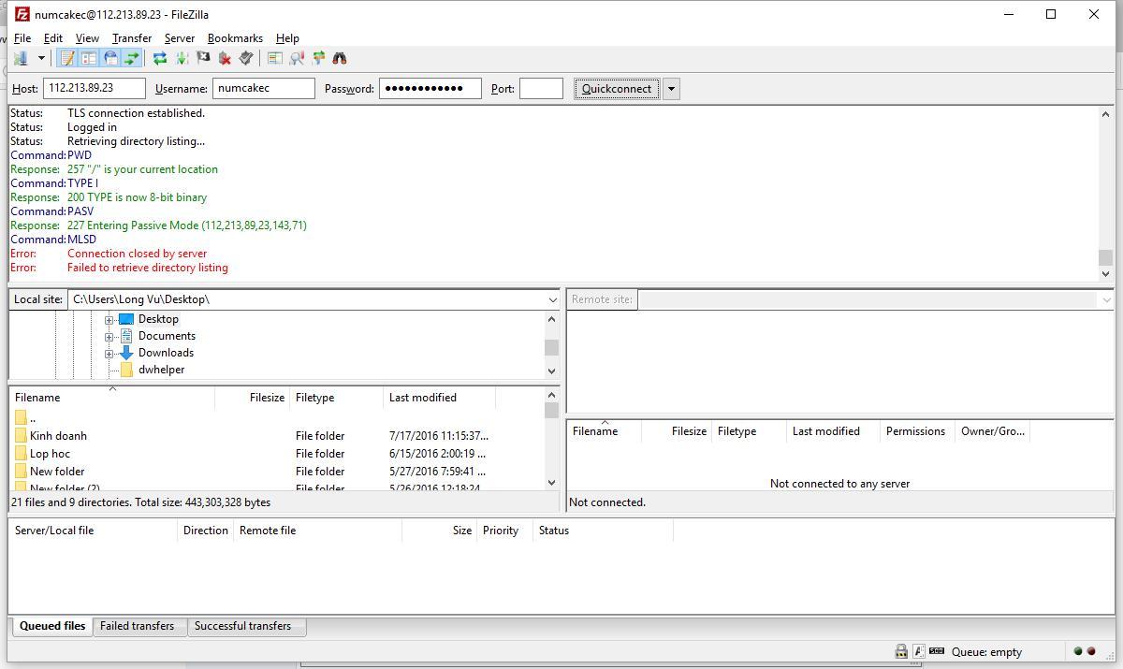
Task: Sort local files by Filetype column
Action: [336, 398]
